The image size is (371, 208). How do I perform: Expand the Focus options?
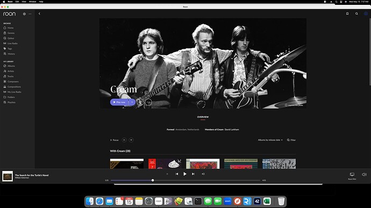[115, 140]
